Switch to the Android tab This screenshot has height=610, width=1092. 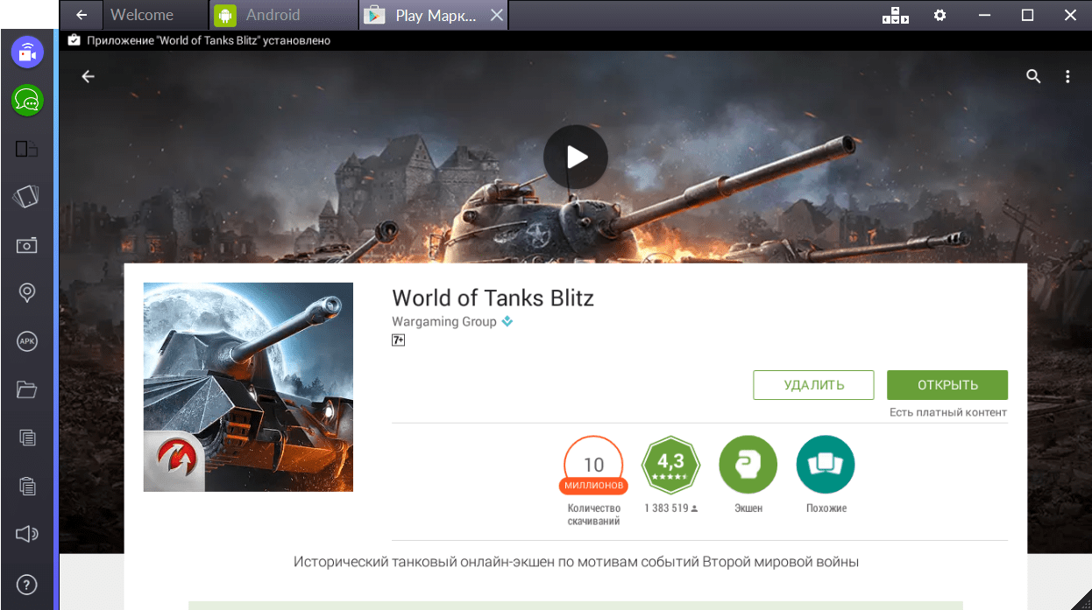[x=272, y=15]
